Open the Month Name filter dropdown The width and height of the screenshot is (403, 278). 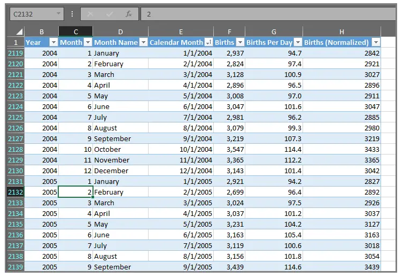[x=143, y=42]
